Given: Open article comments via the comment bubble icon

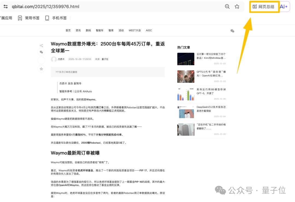Looking at the screenshot, I should point(41,52).
